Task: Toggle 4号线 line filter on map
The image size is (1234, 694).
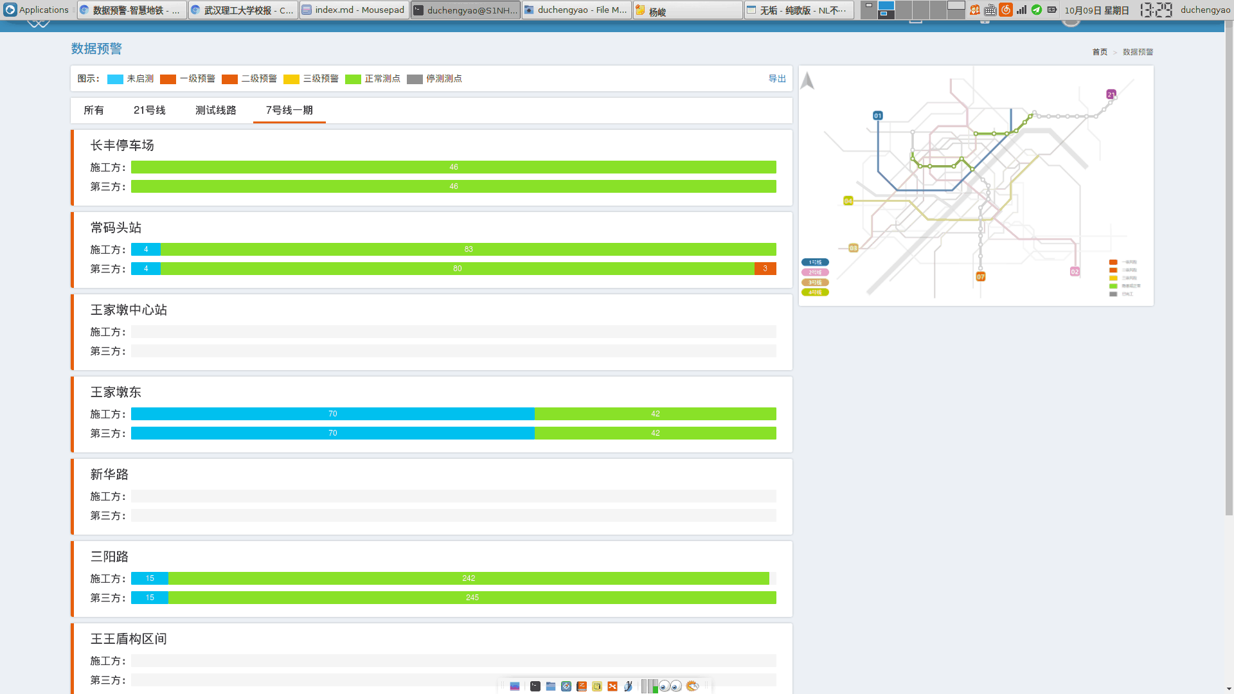Action: pos(815,292)
